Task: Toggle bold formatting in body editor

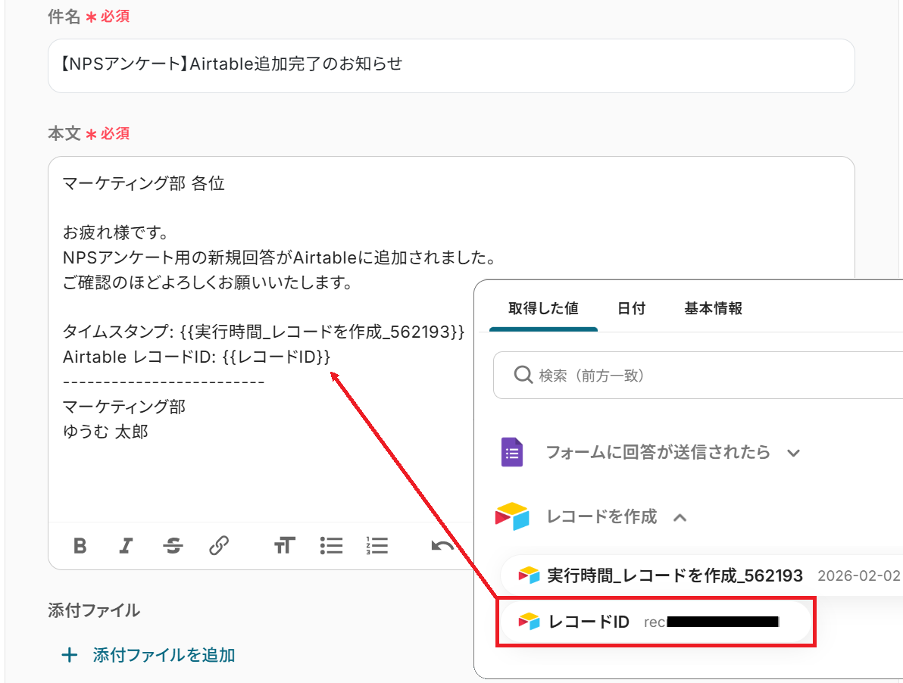Action: [80, 545]
